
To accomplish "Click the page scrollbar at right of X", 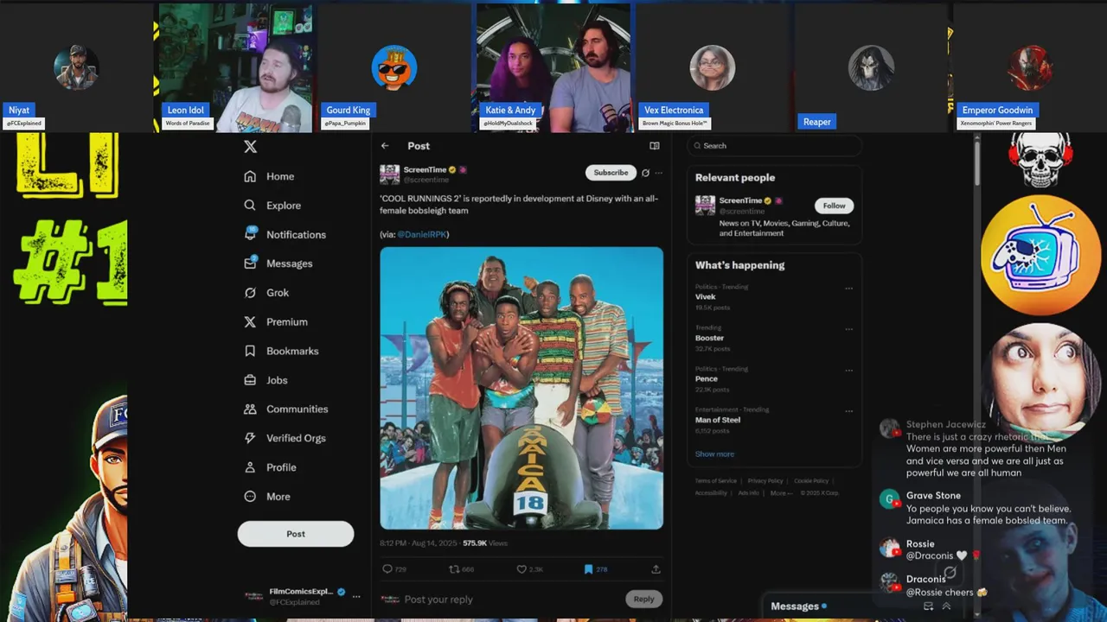I will 977,164.
